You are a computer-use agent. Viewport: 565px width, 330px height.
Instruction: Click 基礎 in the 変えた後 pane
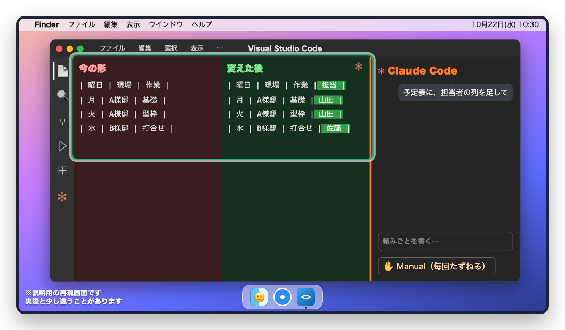[297, 100]
